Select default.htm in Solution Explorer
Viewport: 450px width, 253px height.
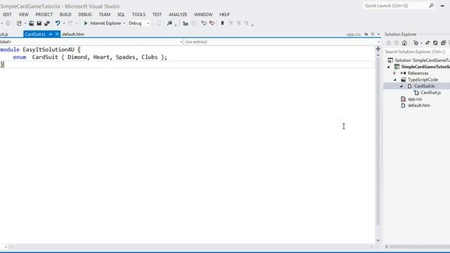419,105
